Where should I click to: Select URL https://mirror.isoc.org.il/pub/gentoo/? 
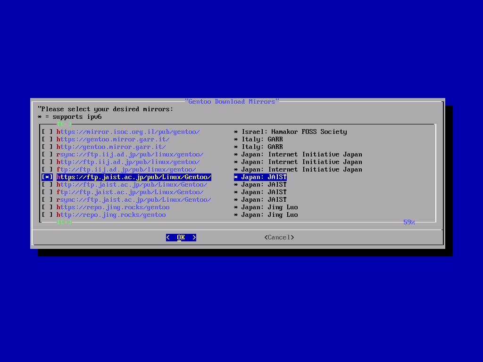(128, 132)
